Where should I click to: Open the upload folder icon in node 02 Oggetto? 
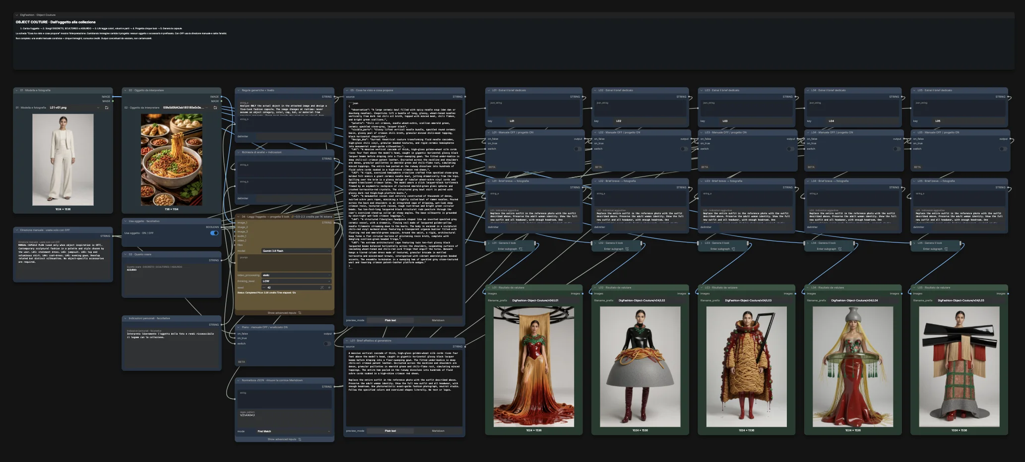tap(215, 108)
